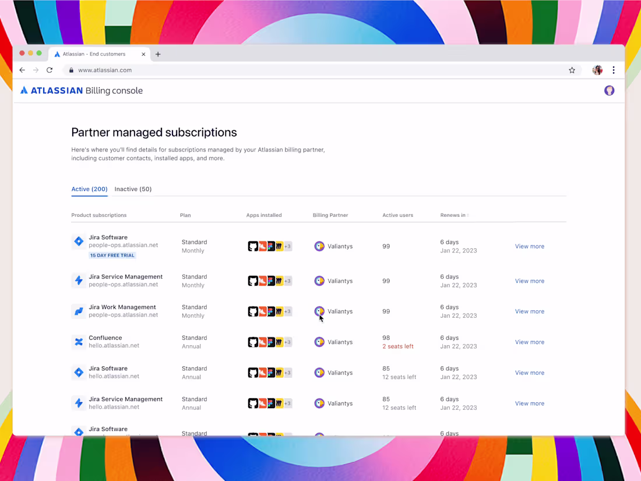Click the browser address bar
This screenshot has height=481, width=641.
click(233, 70)
